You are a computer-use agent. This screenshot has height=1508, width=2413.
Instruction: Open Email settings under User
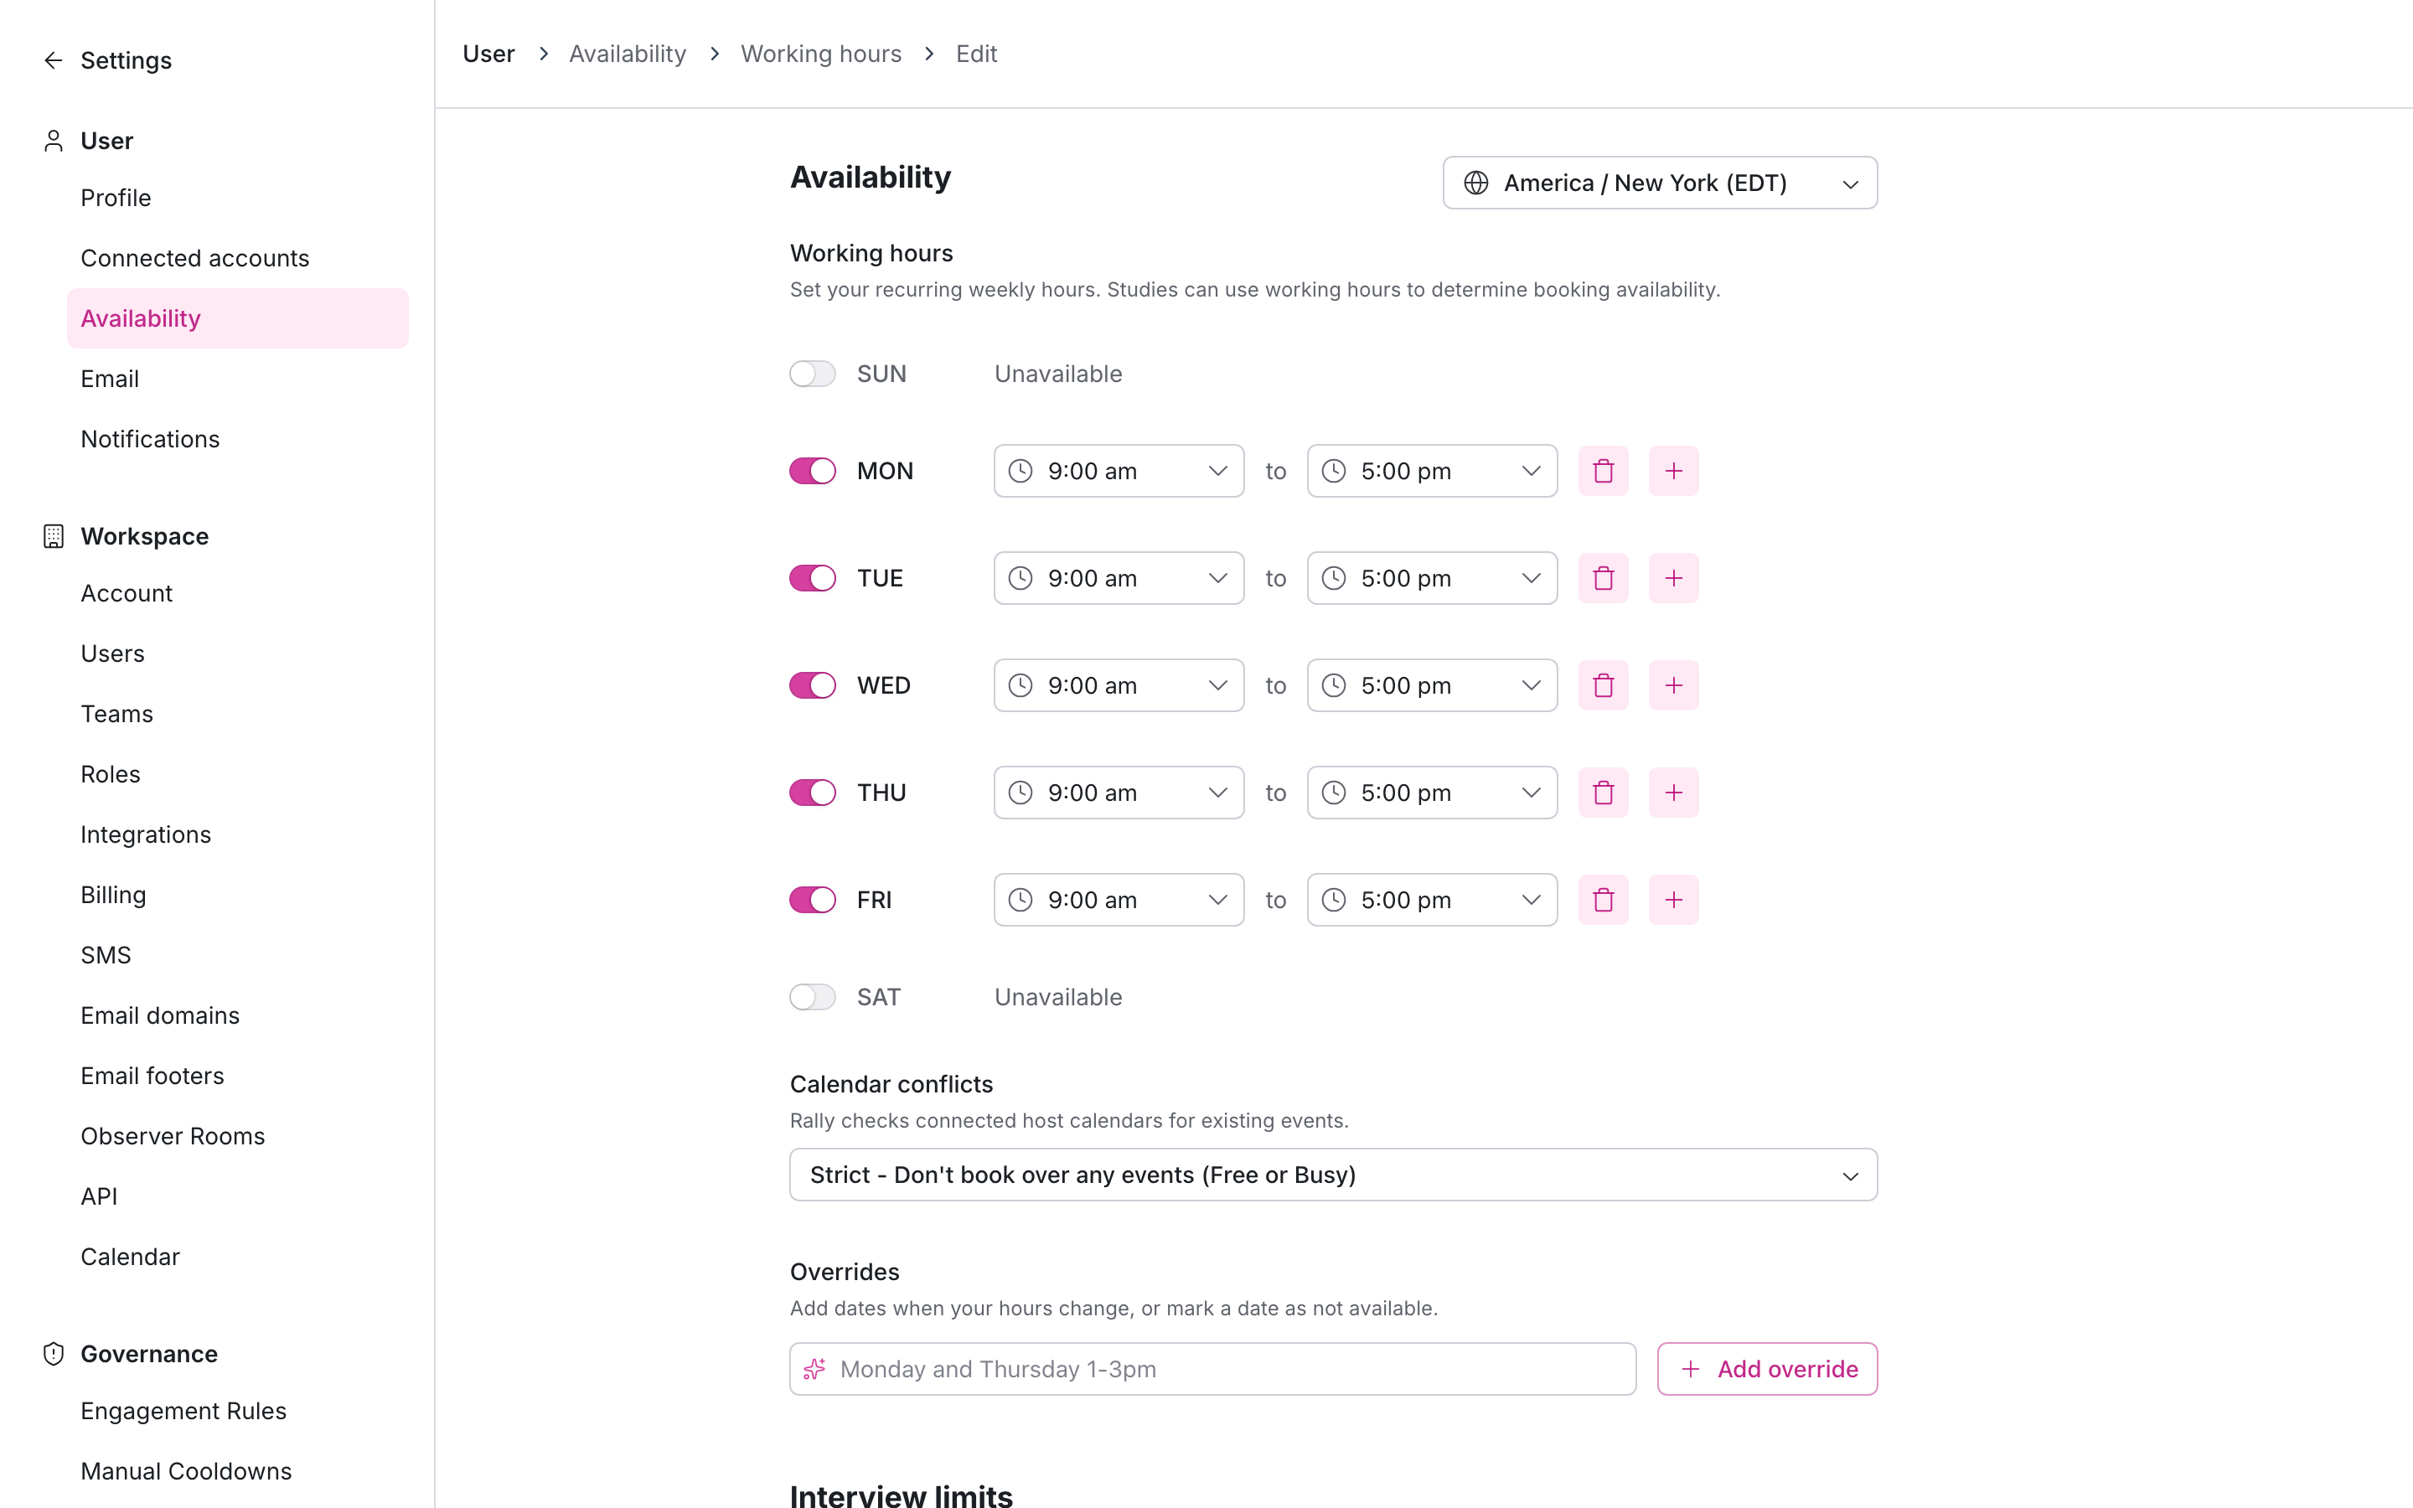tap(110, 379)
